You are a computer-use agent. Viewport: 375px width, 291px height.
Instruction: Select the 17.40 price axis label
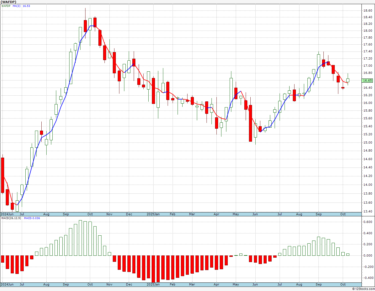(x=367, y=52)
